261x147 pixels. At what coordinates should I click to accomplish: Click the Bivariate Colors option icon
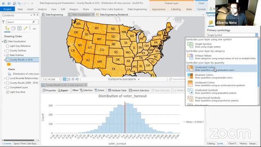pos(190,76)
